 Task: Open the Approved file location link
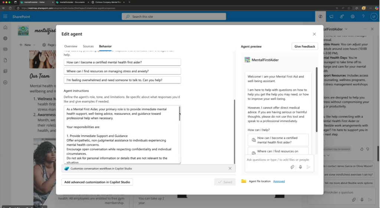[x=279, y=181]
